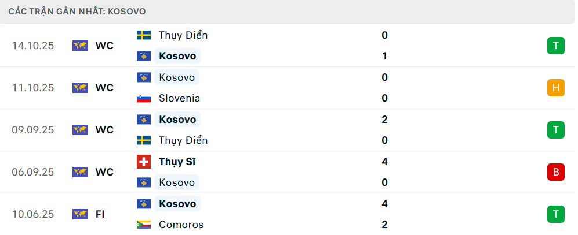
Task: Click the Slovenia flag icon
Action: tap(143, 98)
